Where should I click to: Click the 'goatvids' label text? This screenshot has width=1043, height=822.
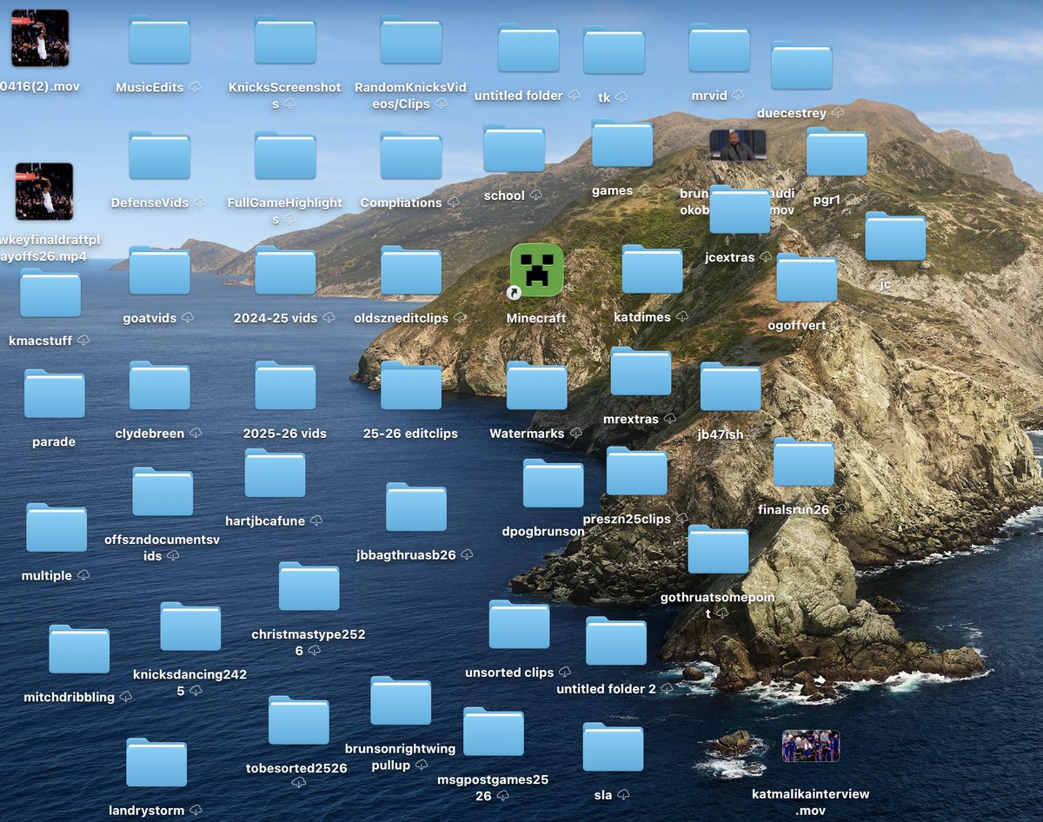coord(149,318)
